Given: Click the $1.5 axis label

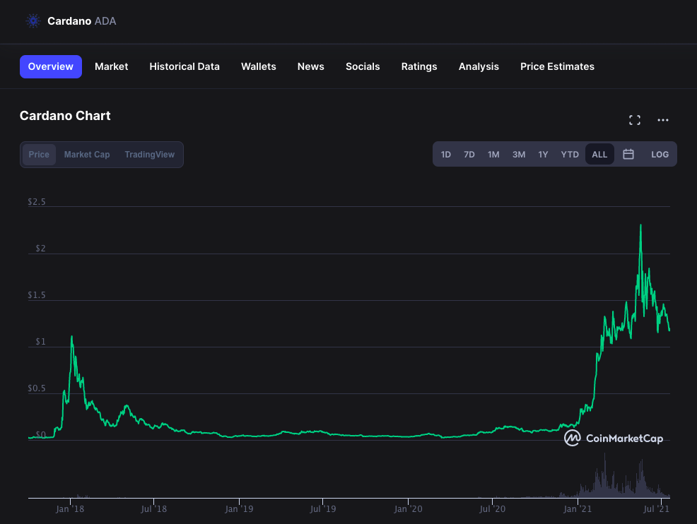Looking at the screenshot, I should [x=37, y=295].
